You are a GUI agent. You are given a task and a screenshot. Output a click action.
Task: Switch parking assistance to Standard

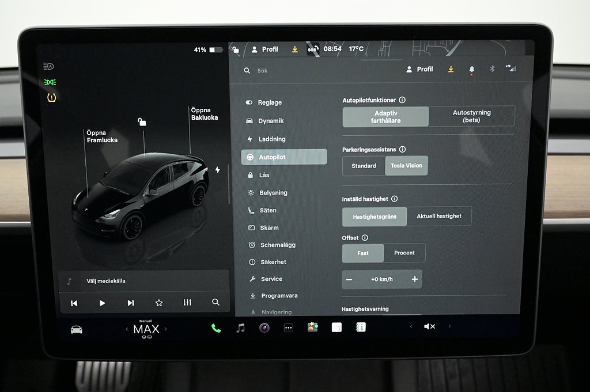click(364, 166)
